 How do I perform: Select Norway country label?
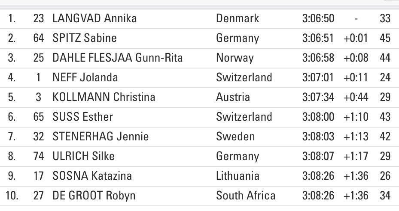click(x=235, y=58)
